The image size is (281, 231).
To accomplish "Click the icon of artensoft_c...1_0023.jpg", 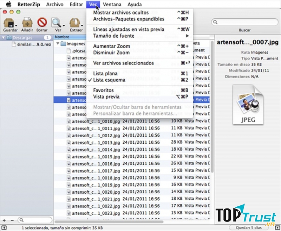I will [68, 213].
